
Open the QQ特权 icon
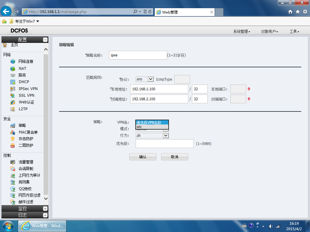[13, 189]
